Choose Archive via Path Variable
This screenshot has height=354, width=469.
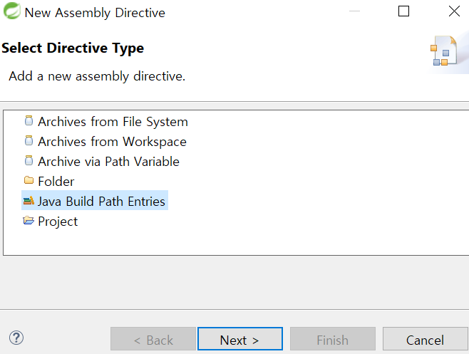click(x=108, y=162)
